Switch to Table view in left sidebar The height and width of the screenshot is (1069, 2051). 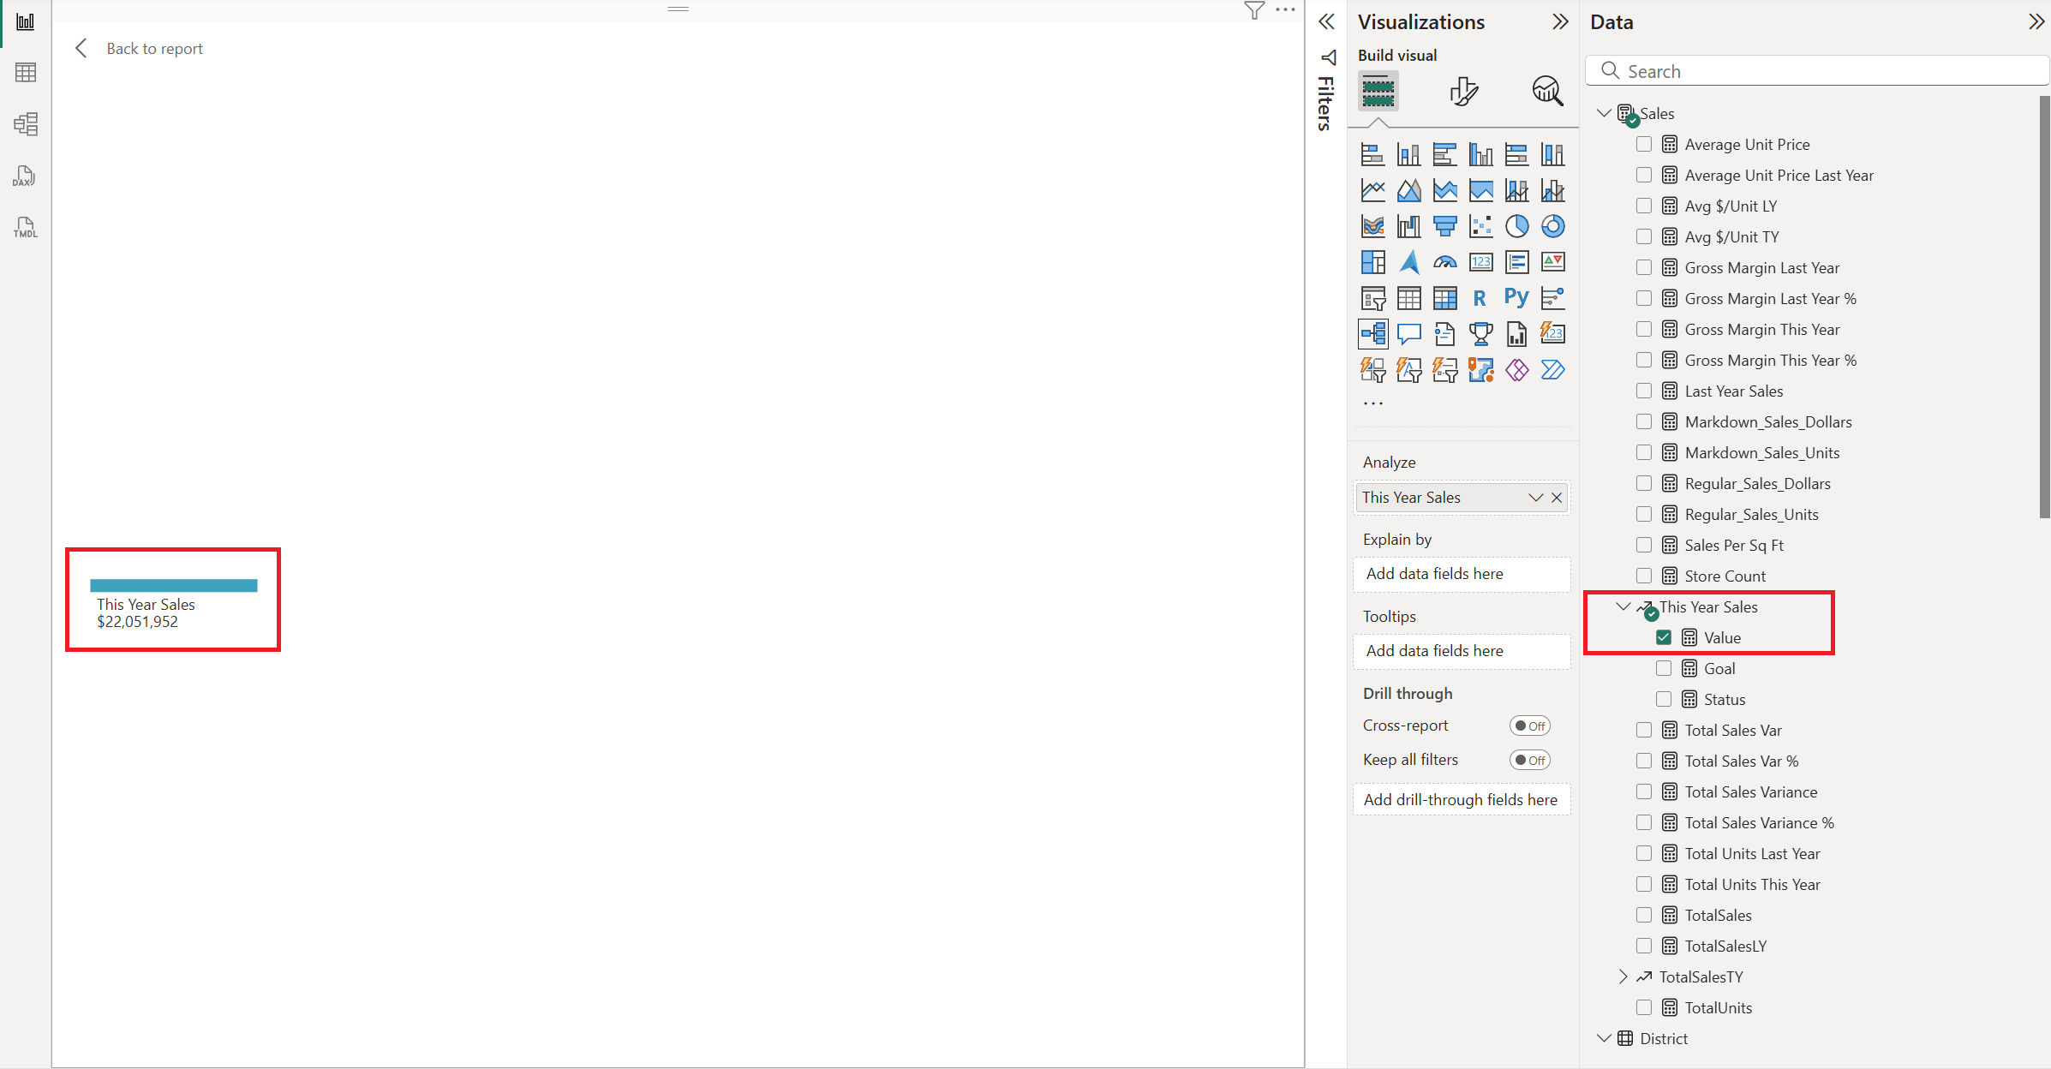click(26, 72)
